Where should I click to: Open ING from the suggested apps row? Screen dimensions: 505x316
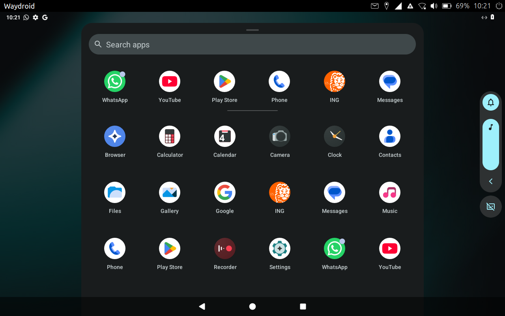(x=335, y=82)
